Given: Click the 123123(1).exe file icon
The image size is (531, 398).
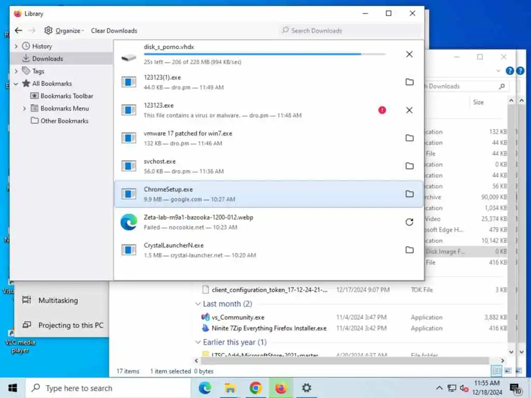Looking at the screenshot, I should 129,82.
